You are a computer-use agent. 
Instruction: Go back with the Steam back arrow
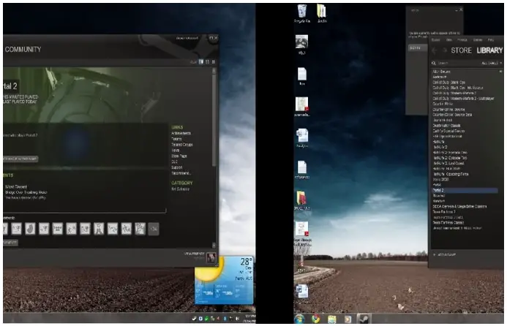click(x=435, y=50)
